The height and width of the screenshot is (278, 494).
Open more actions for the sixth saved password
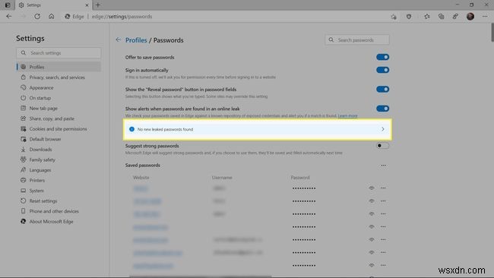click(x=383, y=252)
